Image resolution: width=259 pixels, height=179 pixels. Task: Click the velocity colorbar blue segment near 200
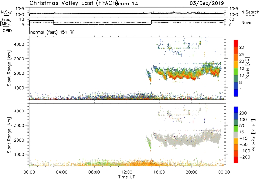pos(236,110)
